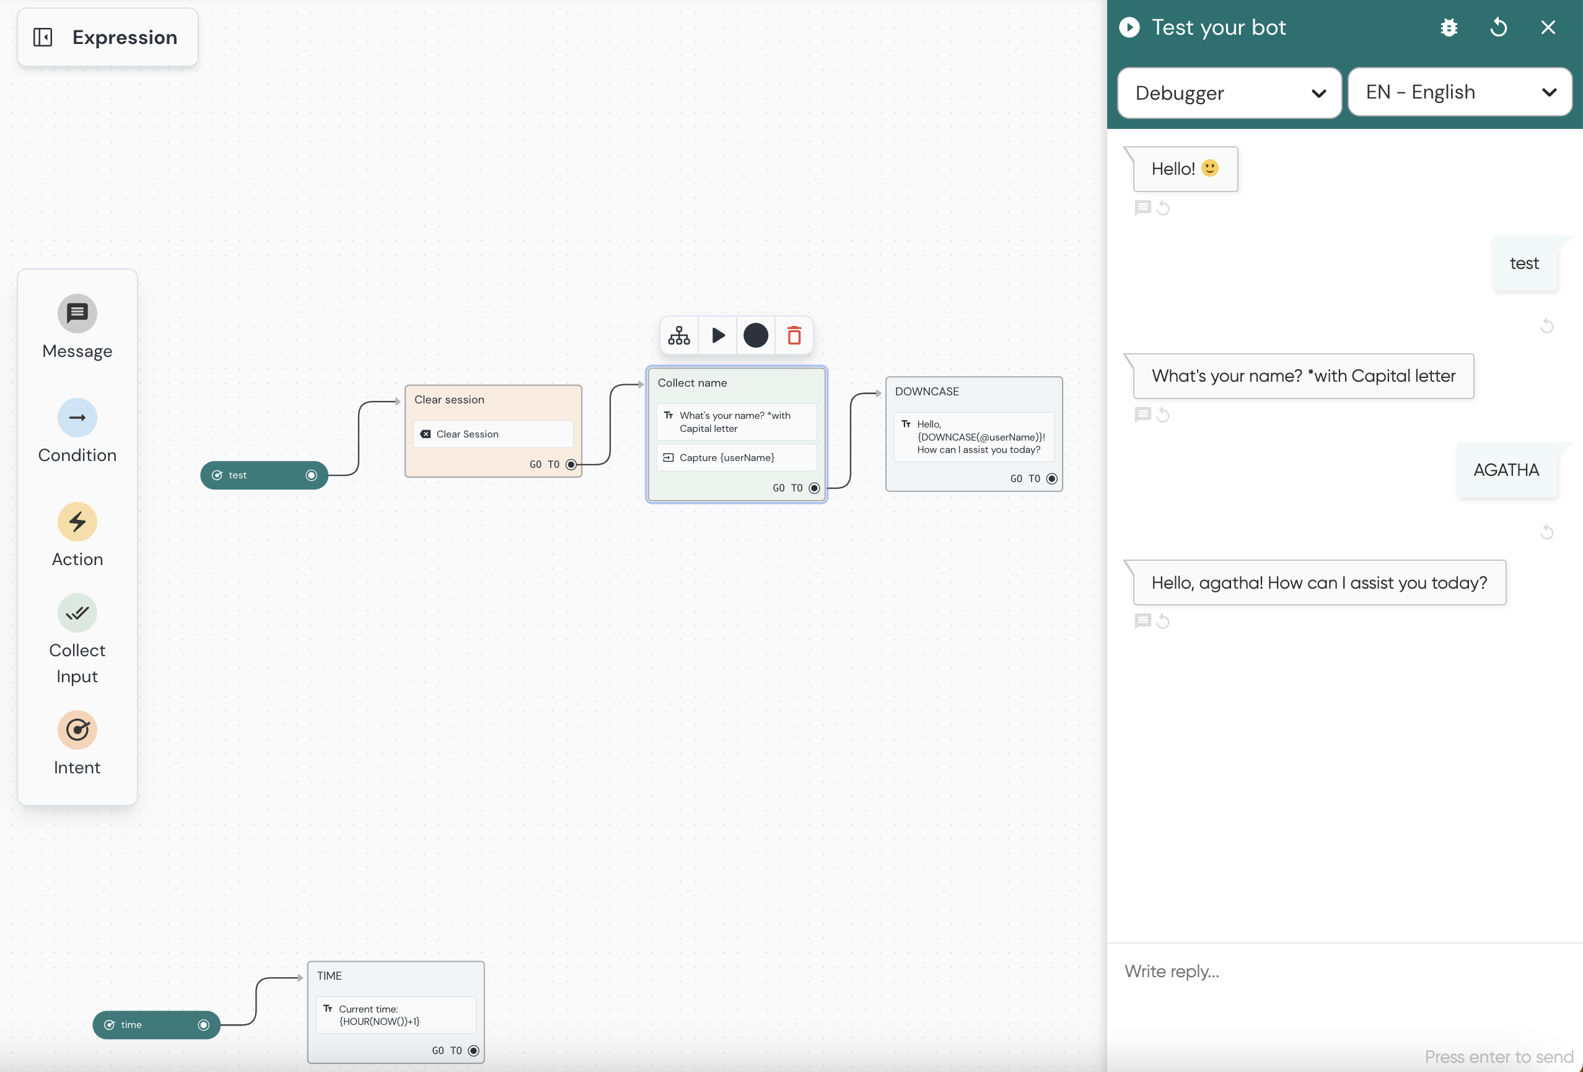Click the debug bug icon in header
The height and width of the screenshot is (1072, 1583).
1449,27
